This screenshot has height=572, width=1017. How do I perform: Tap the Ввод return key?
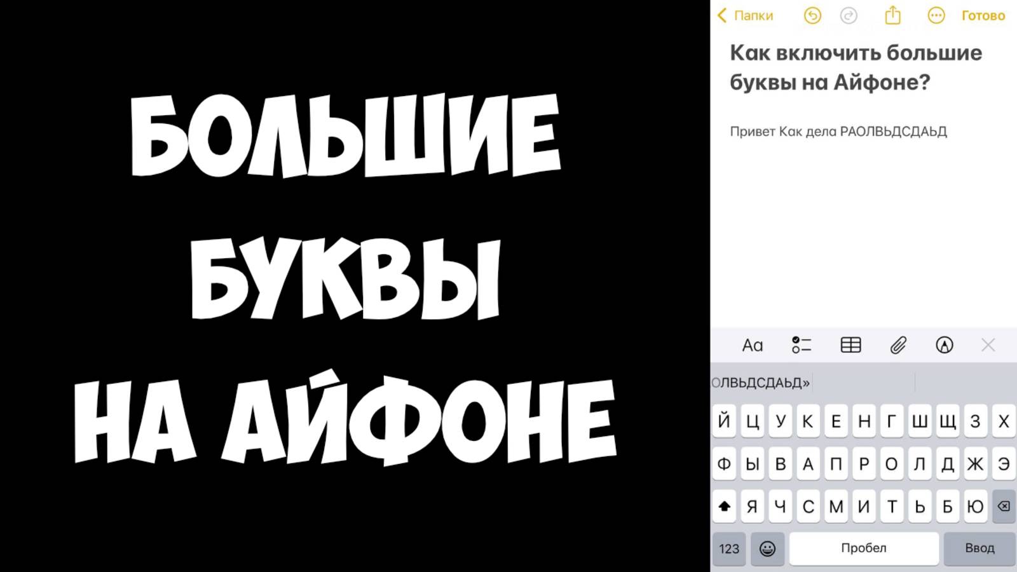(979, 548)
